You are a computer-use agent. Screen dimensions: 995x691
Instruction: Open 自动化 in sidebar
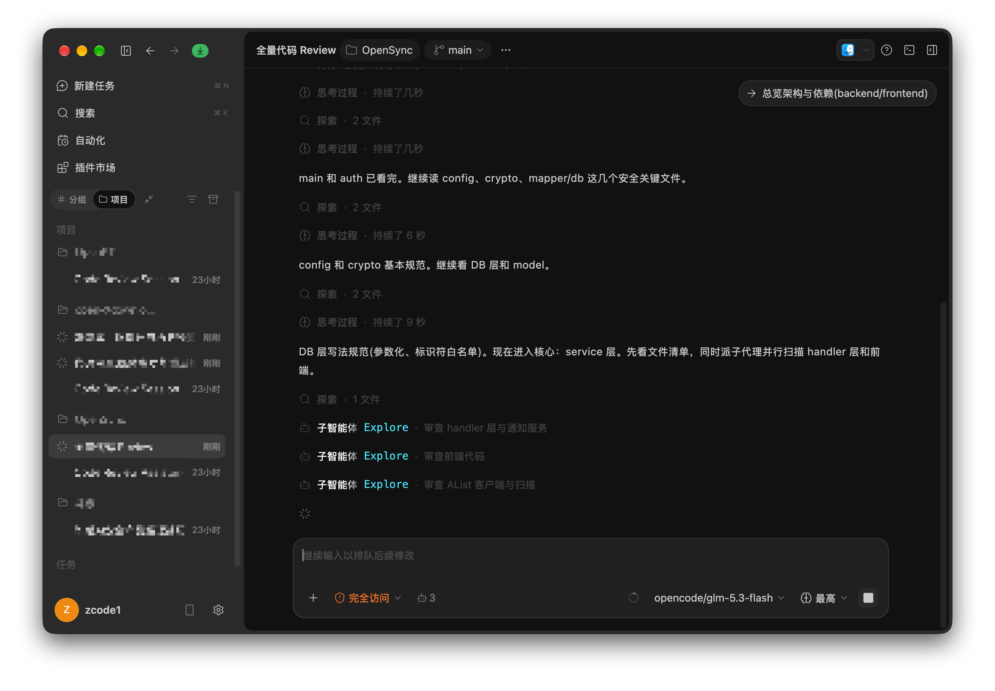click(142, 140)
